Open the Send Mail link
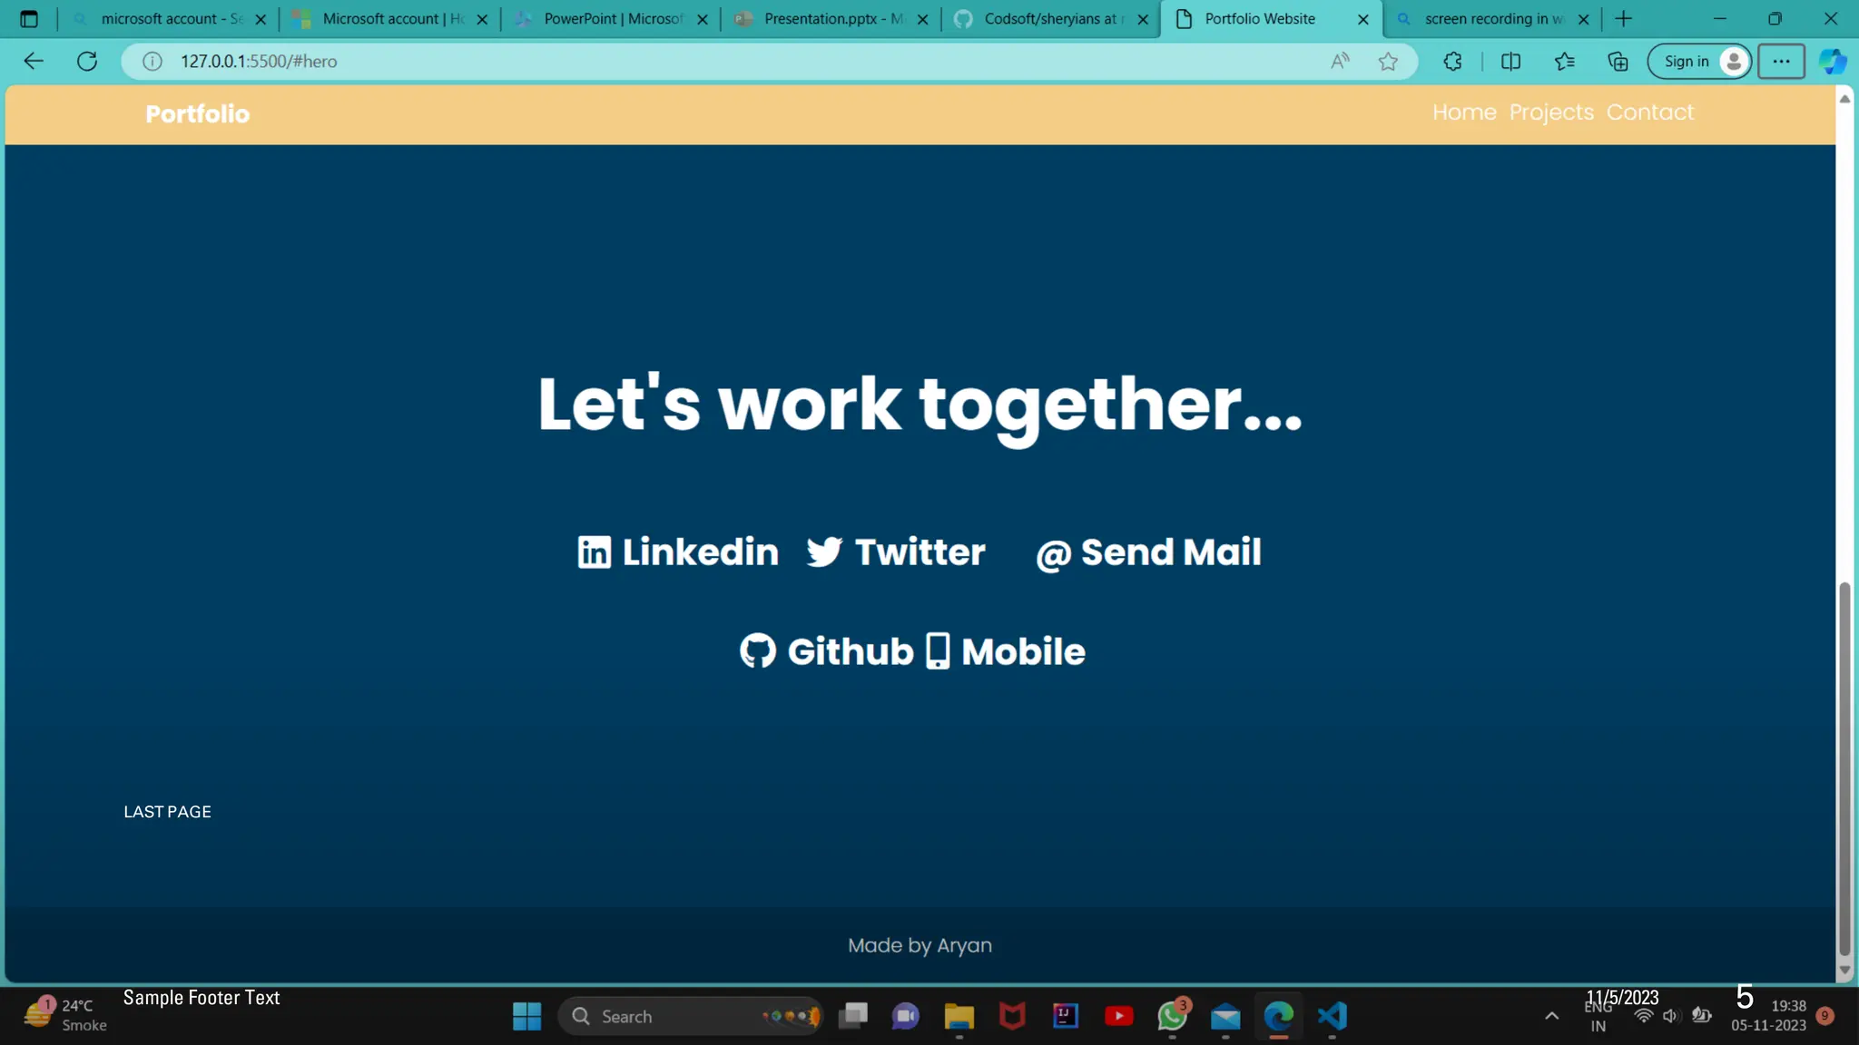Viewport: 1859px width, 1045px height. coord(1148,552)
